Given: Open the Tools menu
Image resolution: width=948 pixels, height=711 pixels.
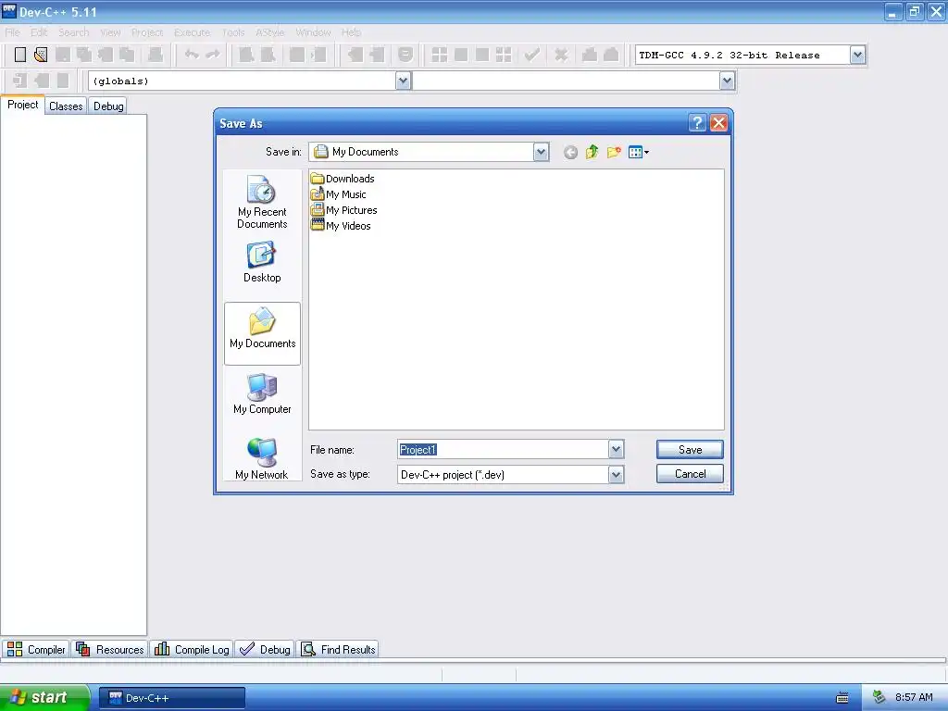Looking at the screenshot, I should pos(232,32).
